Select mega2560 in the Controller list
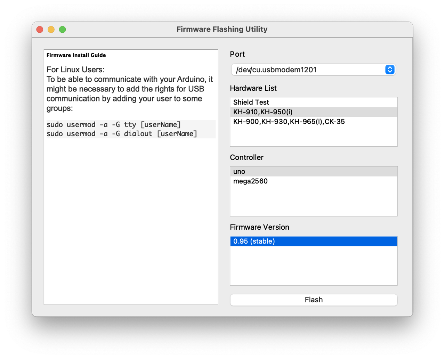The height and width of the screenshot is (359, 445). tap(250, 181)
